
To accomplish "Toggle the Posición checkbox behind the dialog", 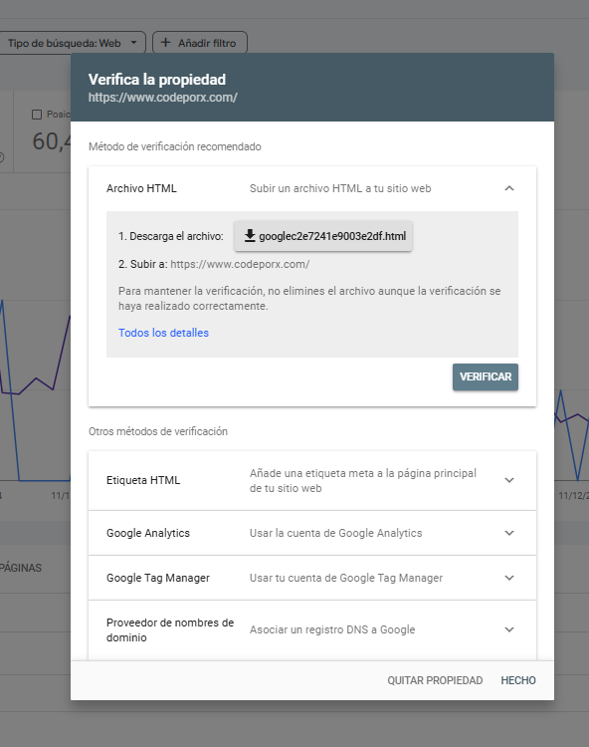I will click(37, 115).
